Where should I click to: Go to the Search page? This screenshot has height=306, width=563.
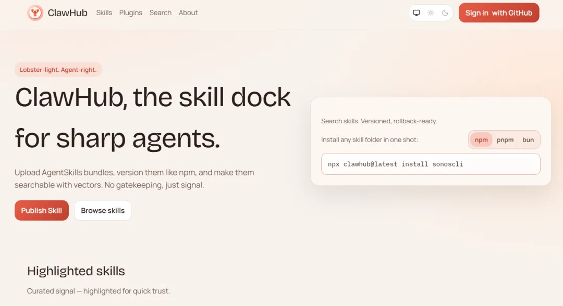coord(161,13)
